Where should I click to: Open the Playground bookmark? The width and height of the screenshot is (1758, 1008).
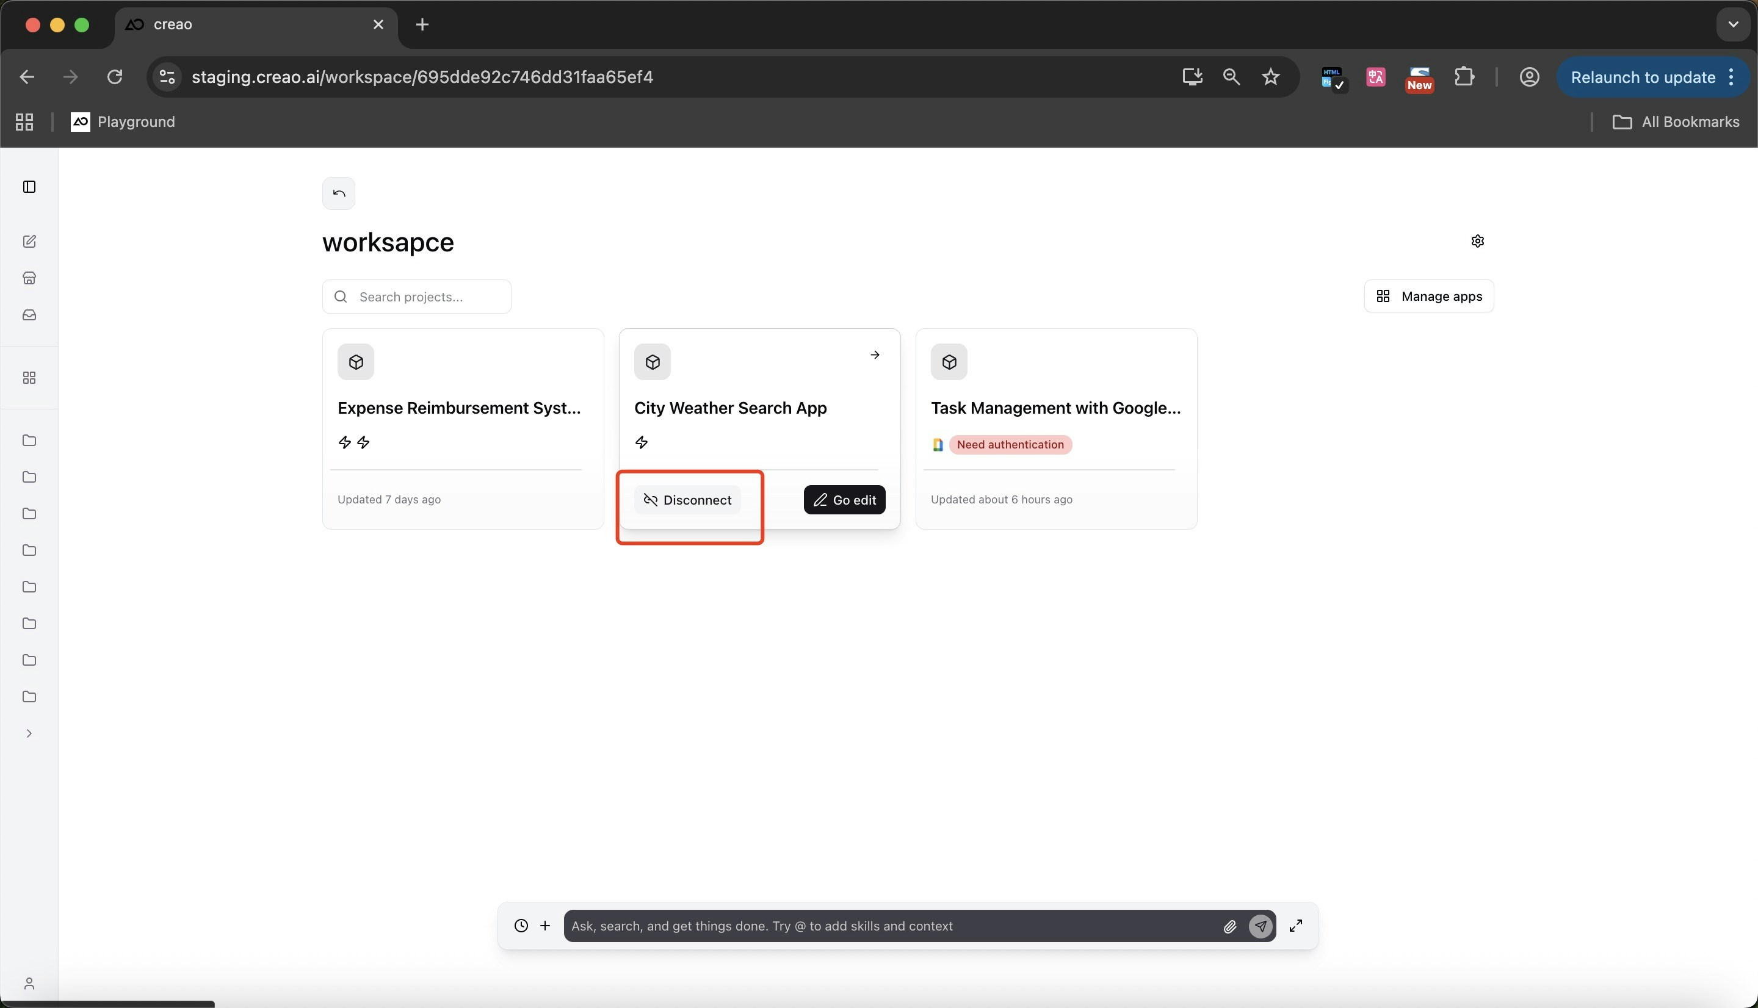(123, 122)
